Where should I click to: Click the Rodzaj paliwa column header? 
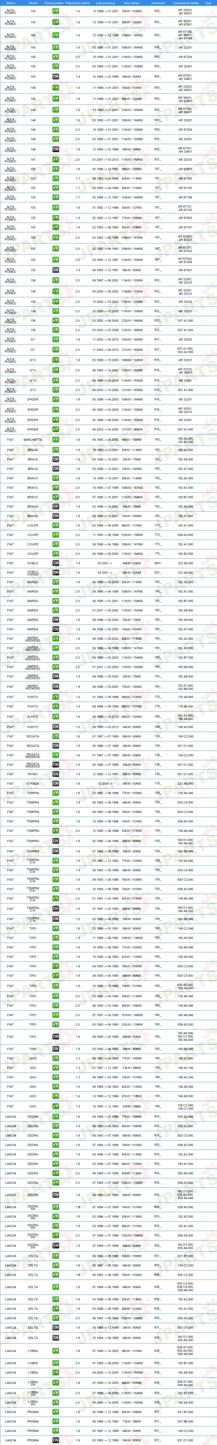pyautogui.click(x=54, y=3)
